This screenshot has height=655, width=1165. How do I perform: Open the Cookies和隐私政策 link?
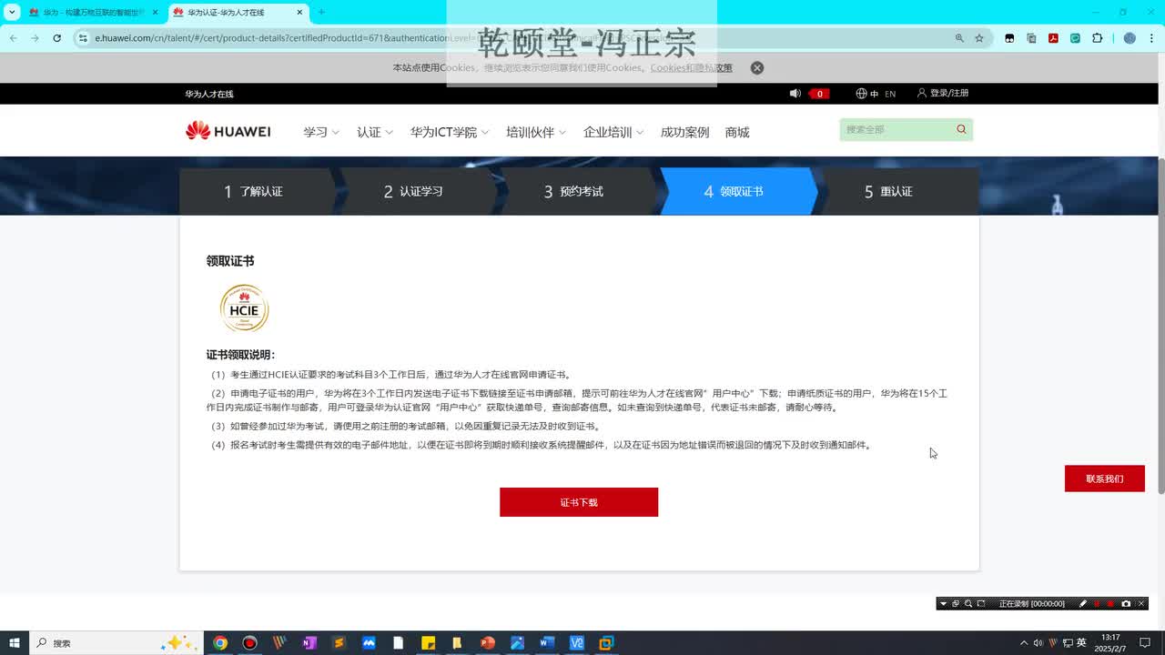(x=691, y=68)
